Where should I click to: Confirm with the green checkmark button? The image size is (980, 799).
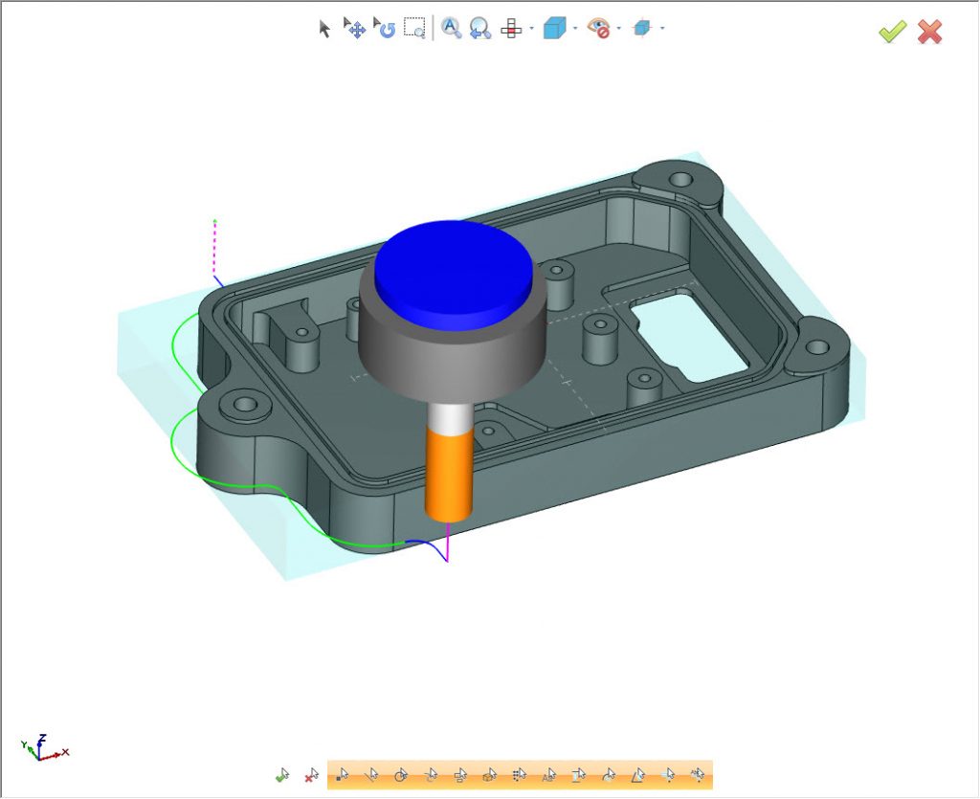pos(891,32)
